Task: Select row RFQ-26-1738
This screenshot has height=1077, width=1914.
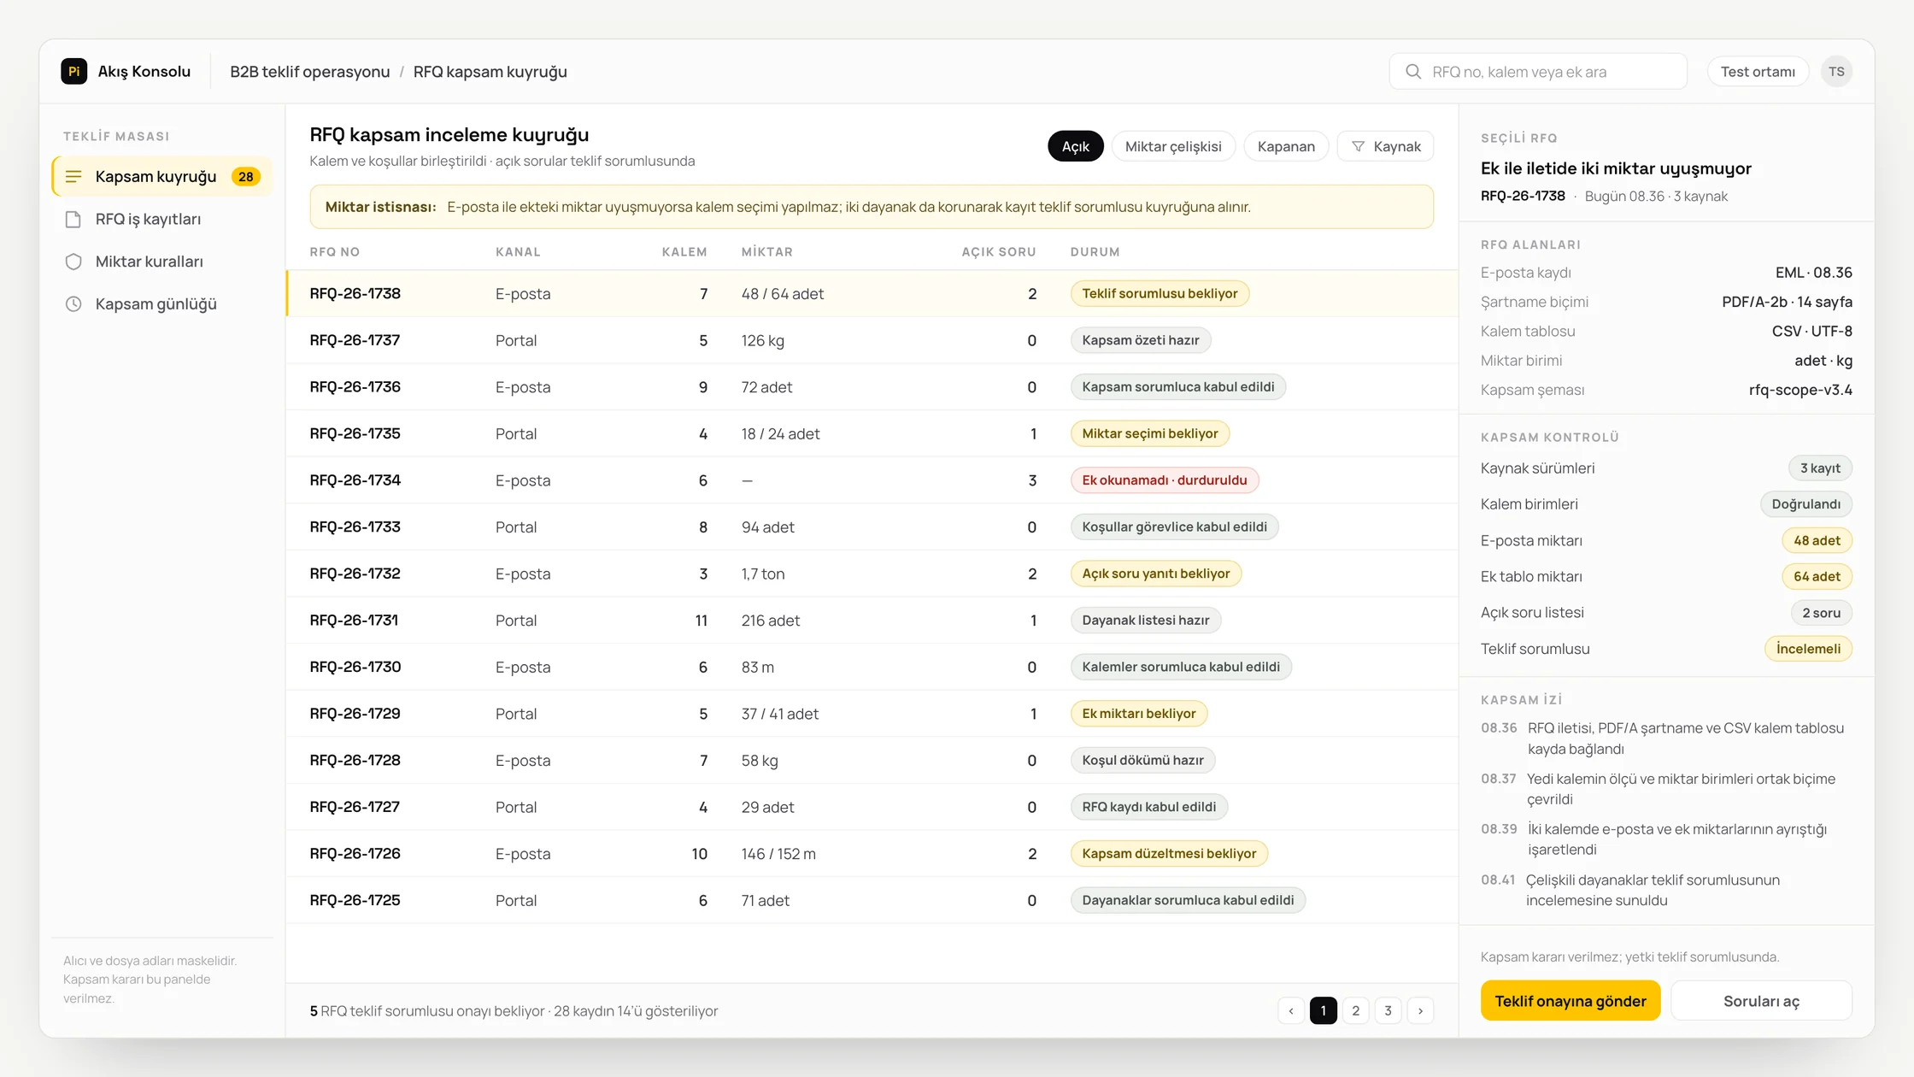Action: pos(872,293)
